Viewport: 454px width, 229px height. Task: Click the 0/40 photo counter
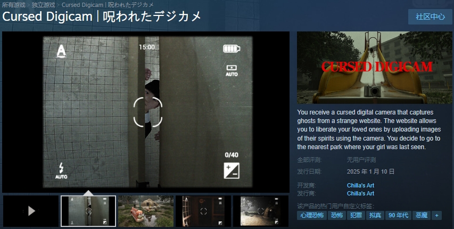232,155
